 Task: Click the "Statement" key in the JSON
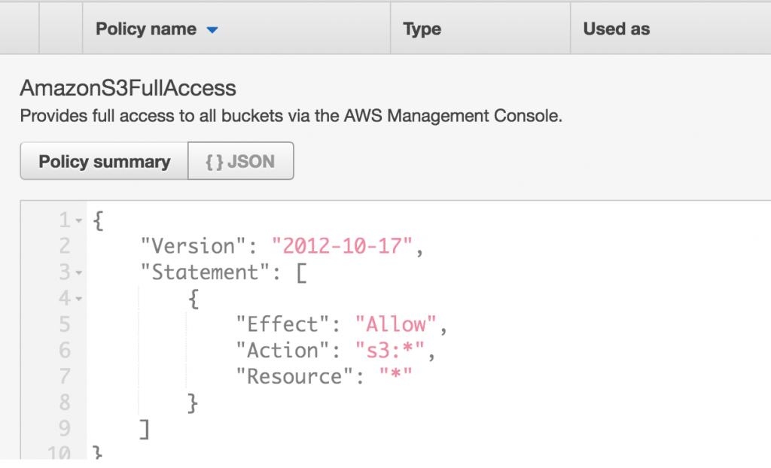(205, 272)
